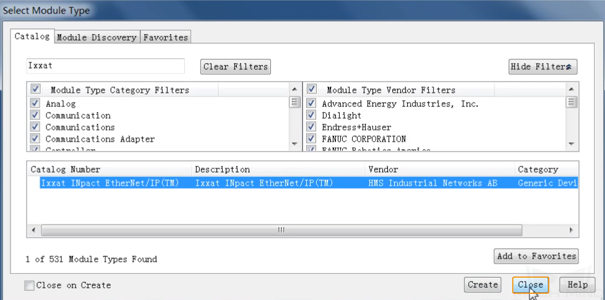
Task: Uncheck the Analog category filter
Action: pos(35,103)
